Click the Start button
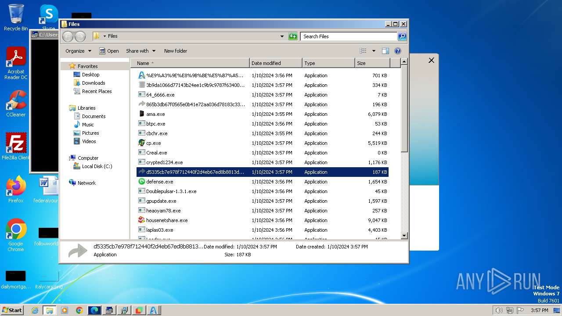The height and width of the screenshot is (316, 562). pos(12,310)
